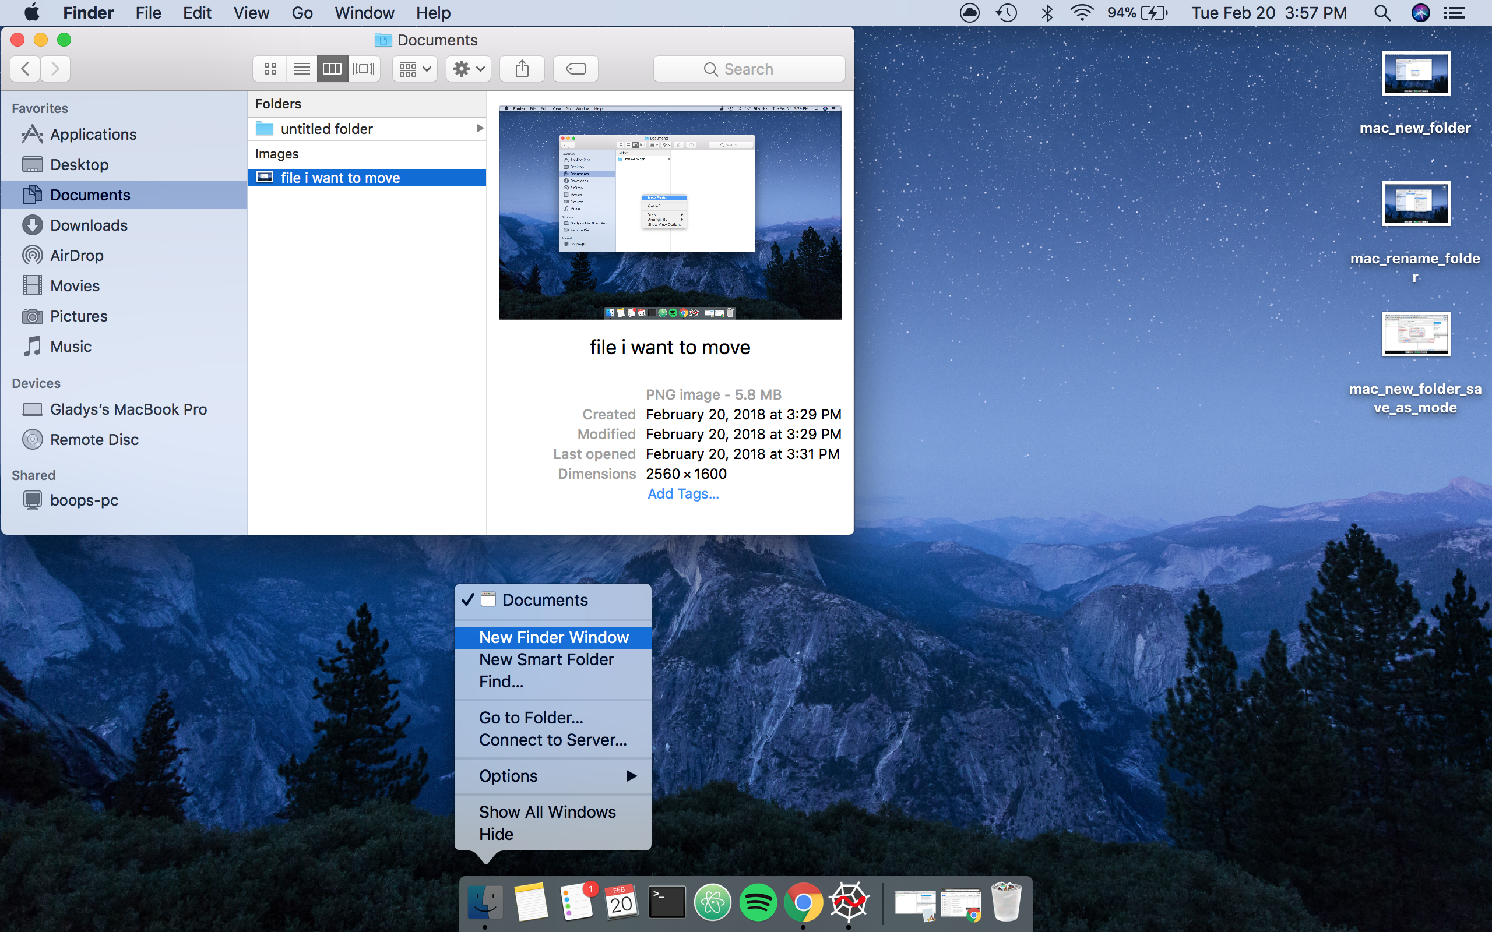This screenshot has width=1492, height=932.
Task: Switch Finder to Cover Flow view
Action: click(364, 69)
